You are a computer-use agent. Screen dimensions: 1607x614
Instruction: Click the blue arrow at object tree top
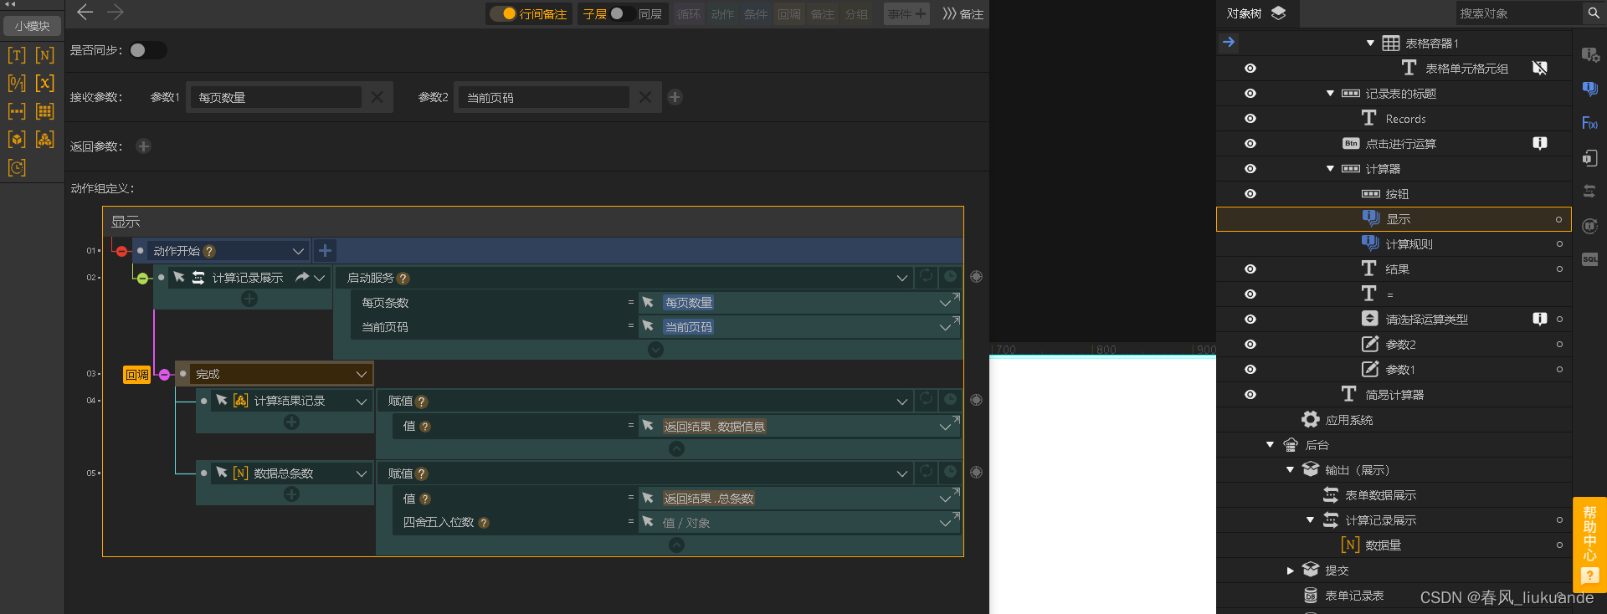coord(1229,42)
